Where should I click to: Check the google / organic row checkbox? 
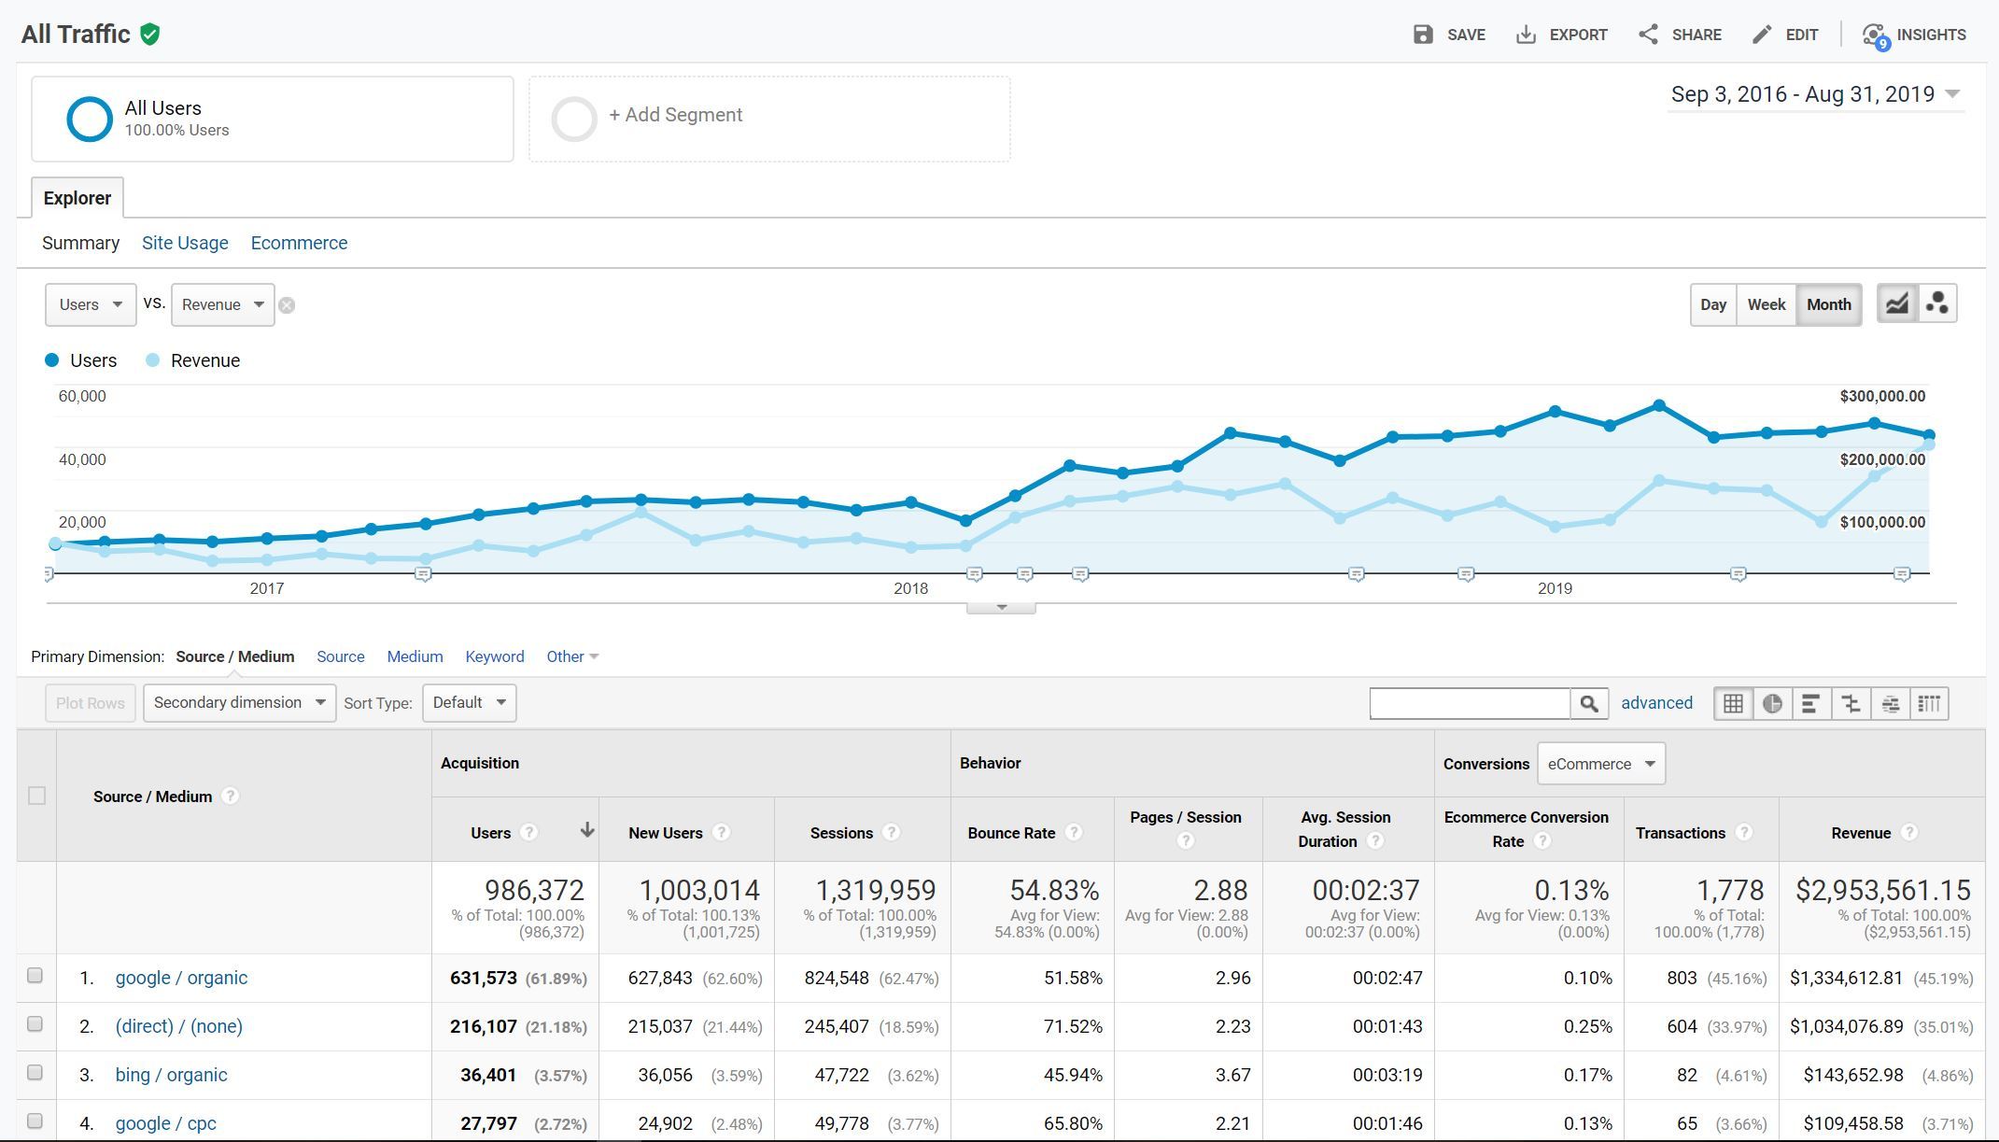point(35,976)
